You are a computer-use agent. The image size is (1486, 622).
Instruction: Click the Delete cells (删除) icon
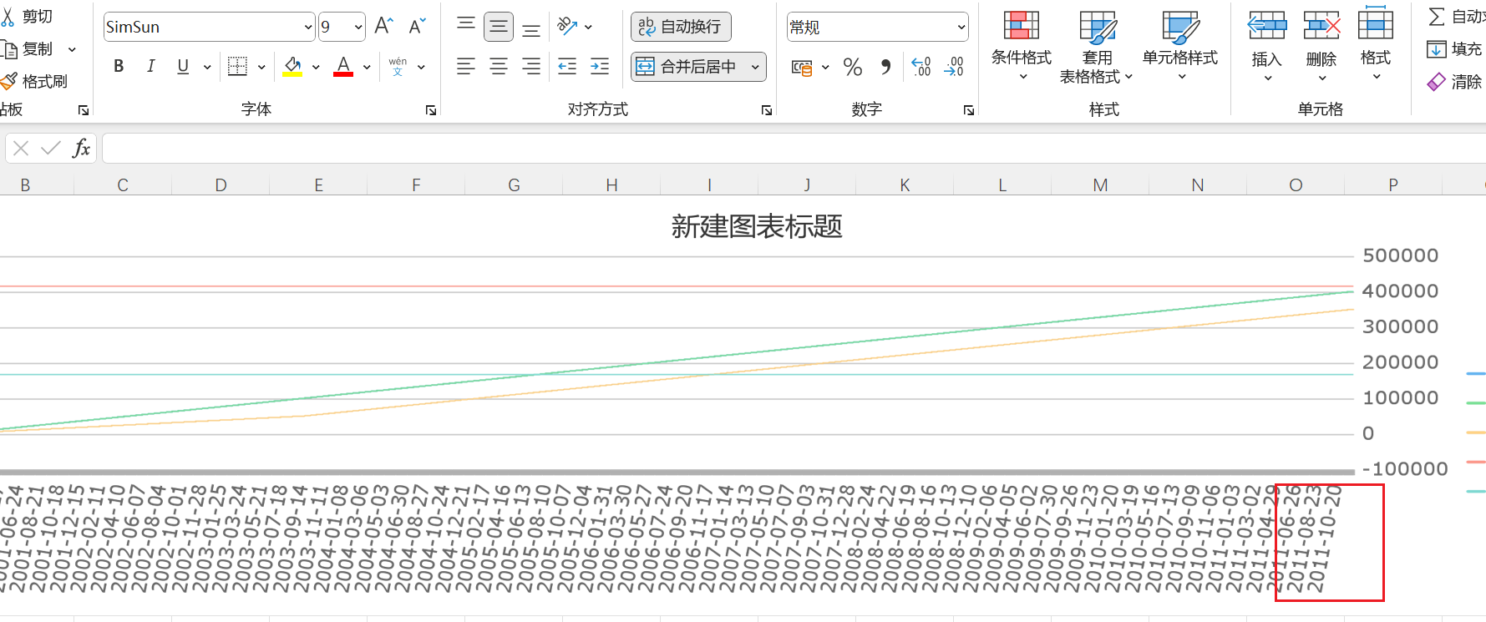pos(1321,26)
